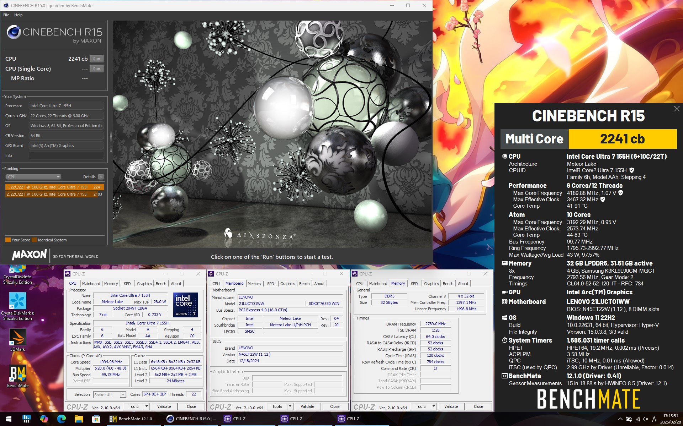
Task: Click the Identical System legend swatch
Action: pyautogui.click(x=34, y=240)
